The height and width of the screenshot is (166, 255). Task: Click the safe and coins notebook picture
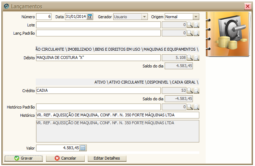(228, 34)
